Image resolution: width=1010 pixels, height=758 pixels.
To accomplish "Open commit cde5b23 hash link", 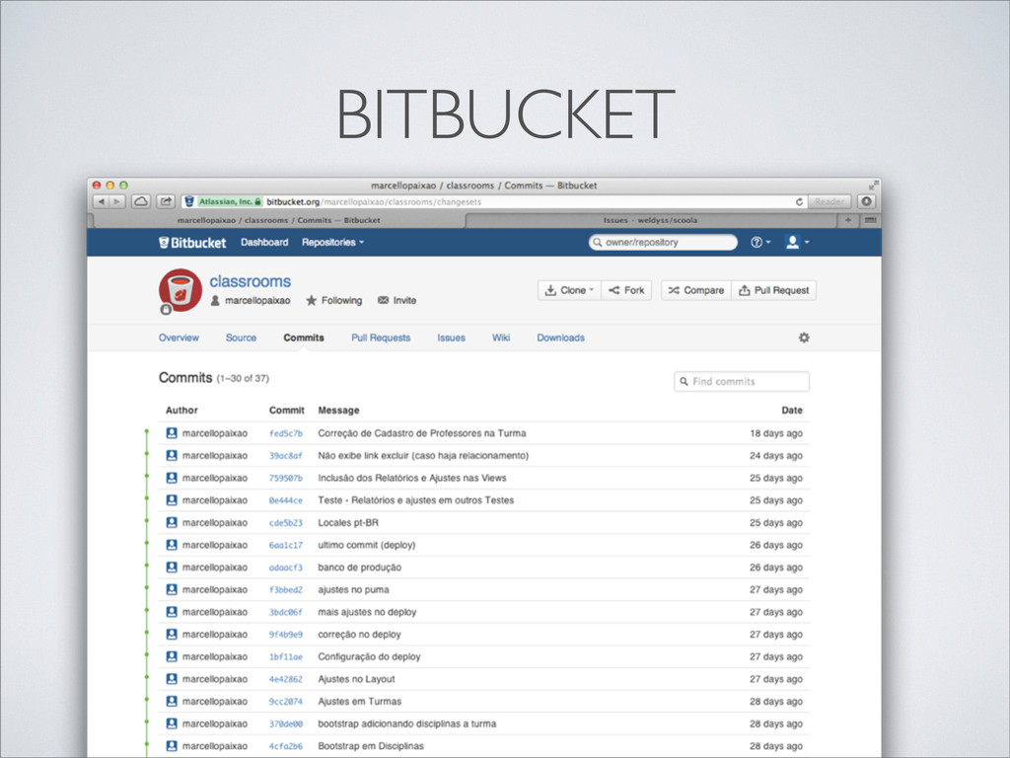I will 285,523.
